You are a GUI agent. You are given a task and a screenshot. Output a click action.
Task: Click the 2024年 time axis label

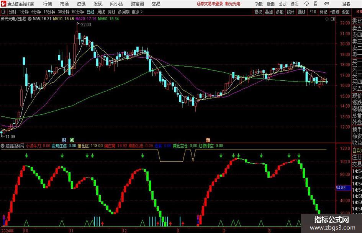point(7,231)
